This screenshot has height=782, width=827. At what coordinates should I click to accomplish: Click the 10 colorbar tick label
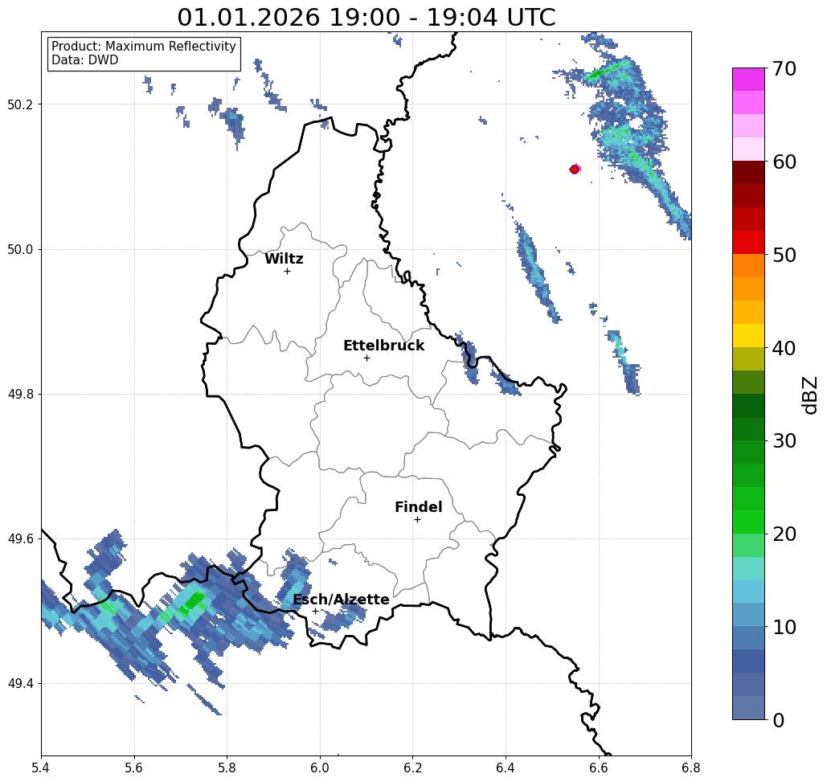(784, 626)
